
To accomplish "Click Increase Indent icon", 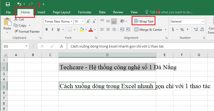I will pos(128,29).
